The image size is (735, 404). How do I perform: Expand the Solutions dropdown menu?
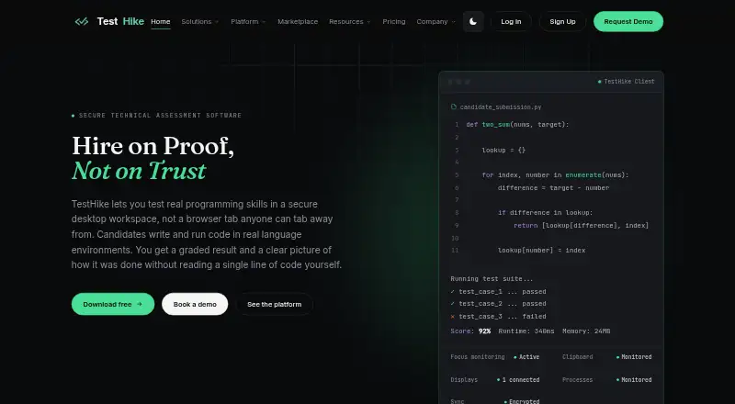click(x=200, y=21)
